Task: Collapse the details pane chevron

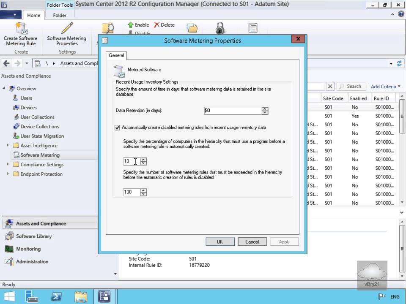Action: [402, 212]
